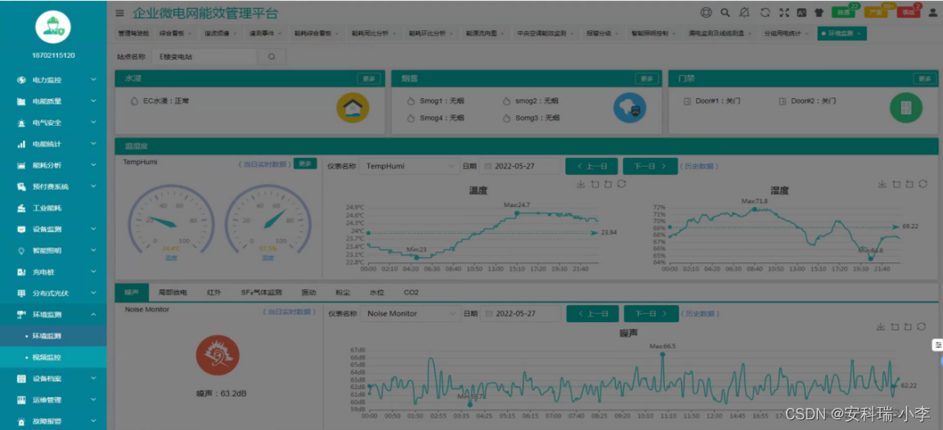Open the 管理驾驶舱 top tab

[x=133, y=34]
